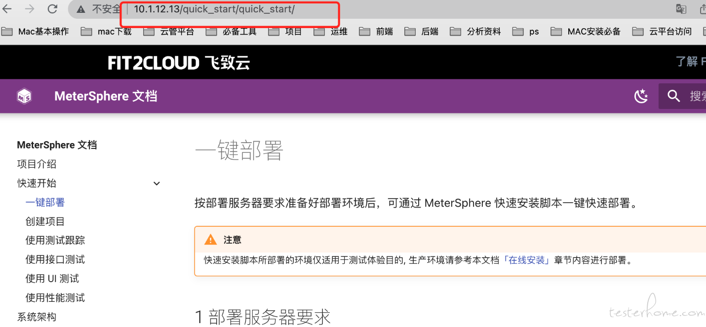Screen dimensions: 706x327
Task: Open the Mac基本操作 bookmark folder
Action: pyautogui.click(x=35, y=32)
